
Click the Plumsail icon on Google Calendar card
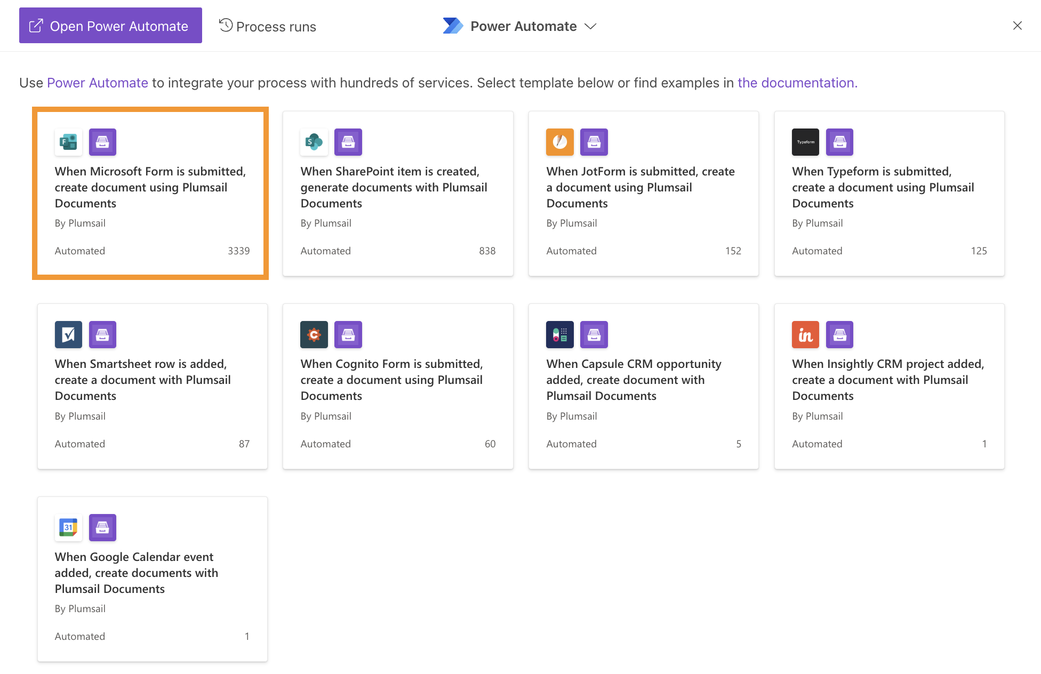pos(102,527)
